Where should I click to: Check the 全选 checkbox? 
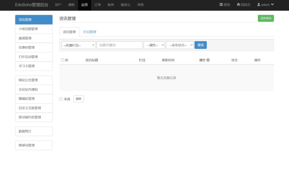(61, 99)
